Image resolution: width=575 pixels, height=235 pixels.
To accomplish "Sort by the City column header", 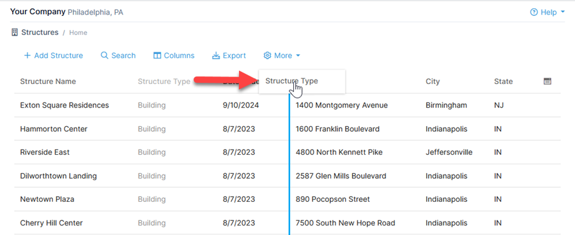I will (x=433, y=81).
